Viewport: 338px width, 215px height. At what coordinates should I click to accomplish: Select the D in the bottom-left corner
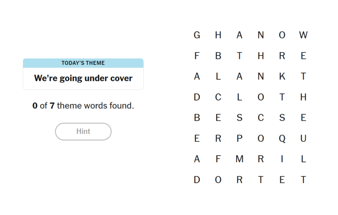[x=197, y=180]
